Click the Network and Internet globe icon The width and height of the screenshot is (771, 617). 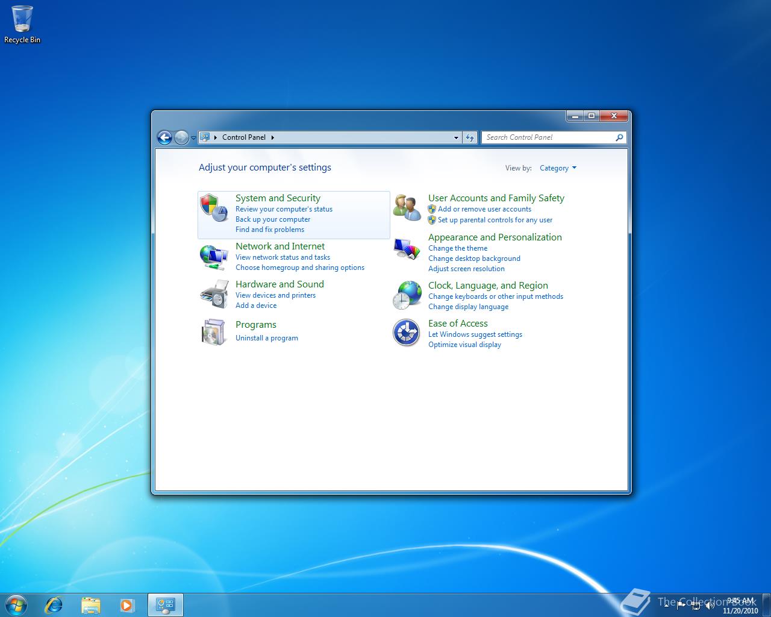coord(214,257)
